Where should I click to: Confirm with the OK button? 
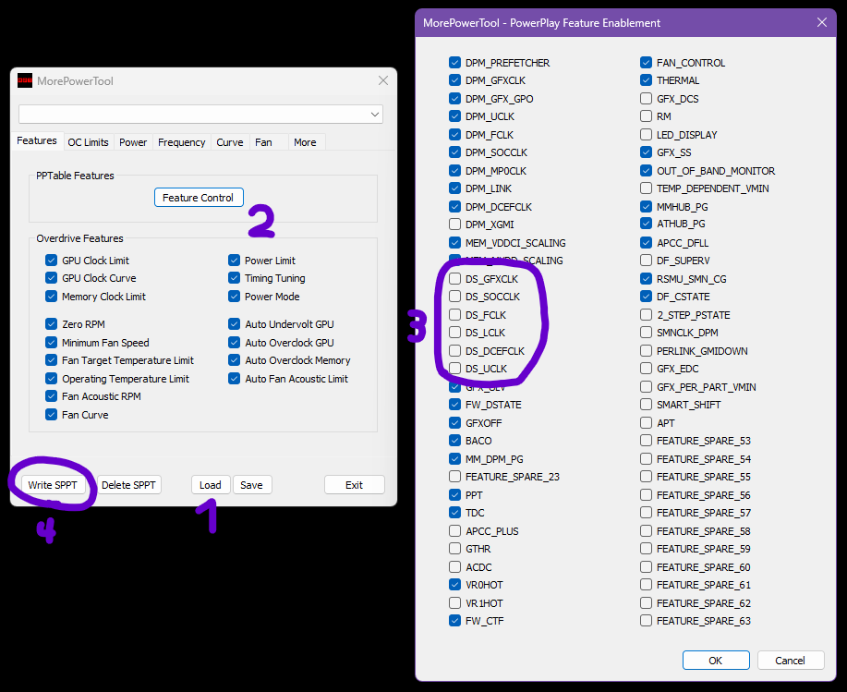pos(715,660)
